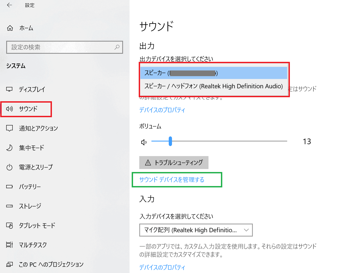This screenshot has height=273, width=361.
Task: Click the 設定 window title text
Action: tap(30, 5)
